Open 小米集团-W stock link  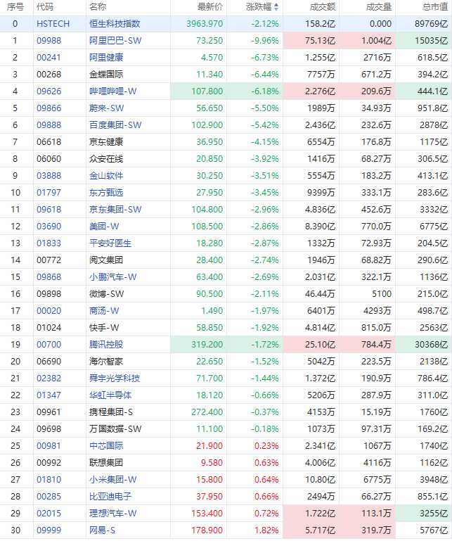point(112,480)
